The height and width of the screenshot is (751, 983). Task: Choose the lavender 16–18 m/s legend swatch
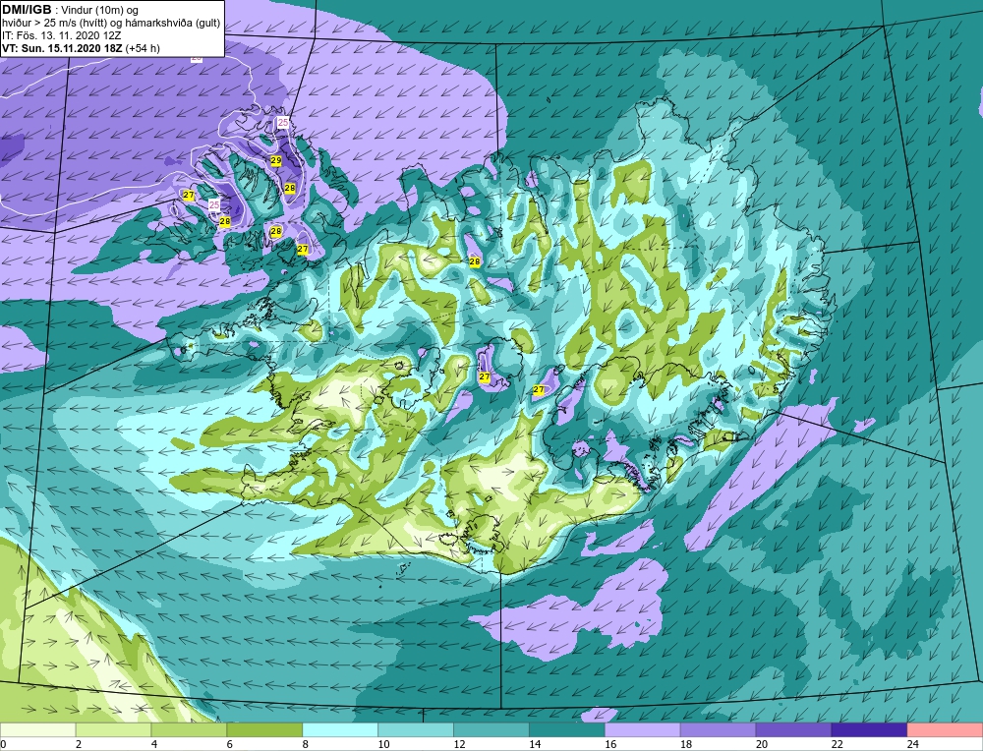click(643, 730)
